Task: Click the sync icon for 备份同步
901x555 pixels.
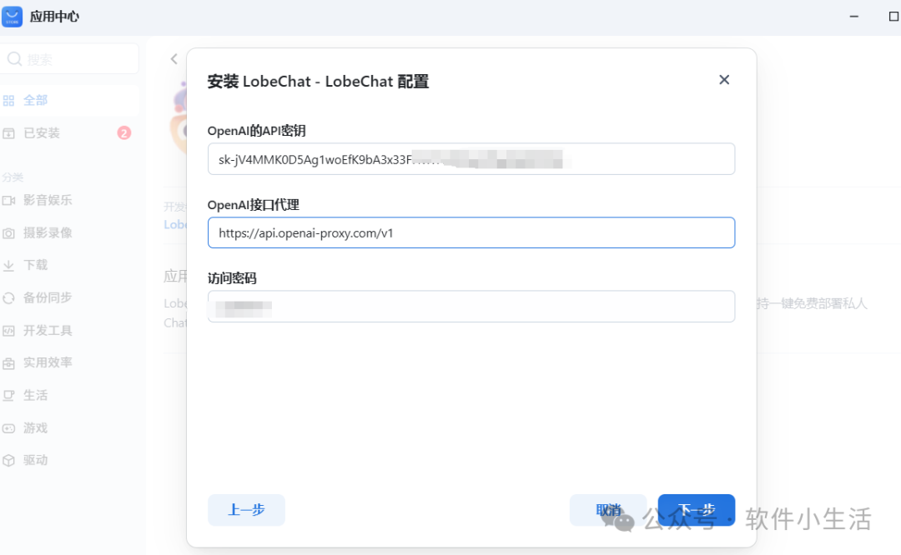Action: [x=8, y=297]
